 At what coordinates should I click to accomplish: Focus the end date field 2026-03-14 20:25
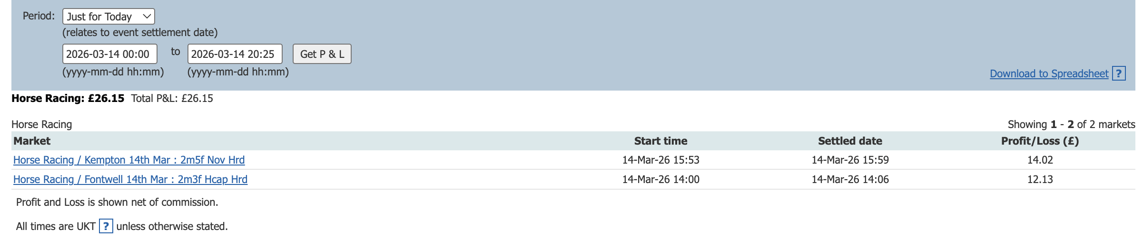[x=235, y=54]
